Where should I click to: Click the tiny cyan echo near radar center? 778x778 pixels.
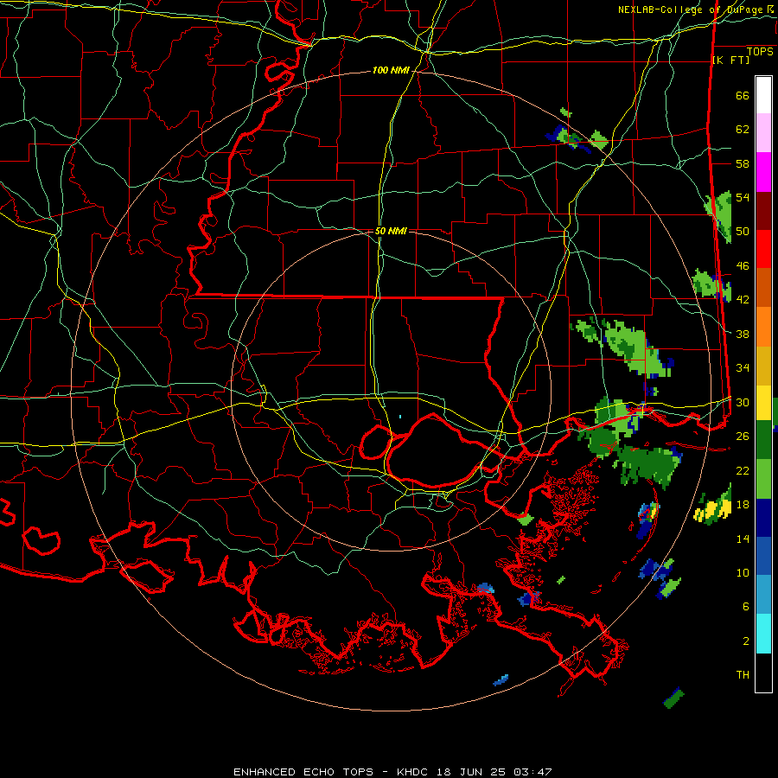[x=400, y=417]
